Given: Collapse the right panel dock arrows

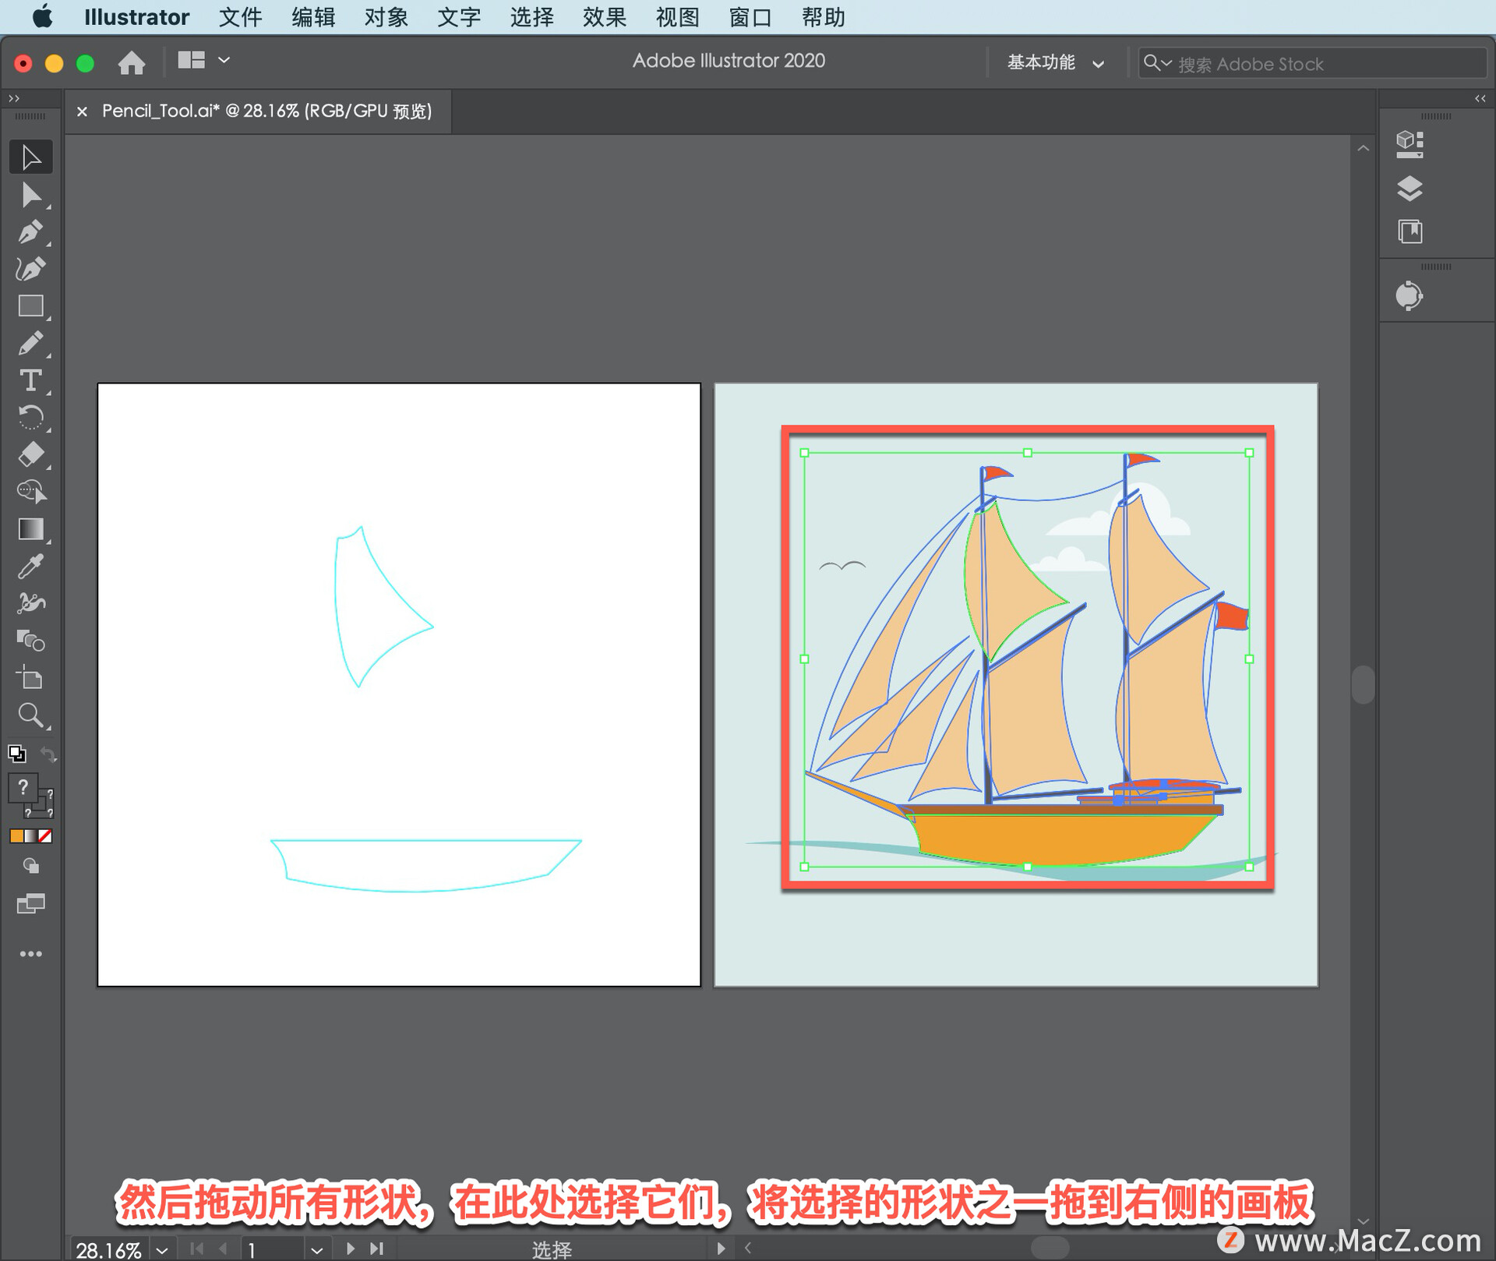Looking at the screenshot, I should [x=1480, y=98].
